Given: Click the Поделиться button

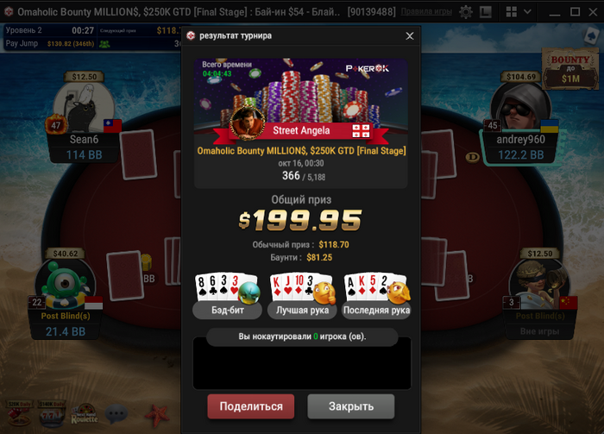Looking at the screenshot, I should [251, 406].
